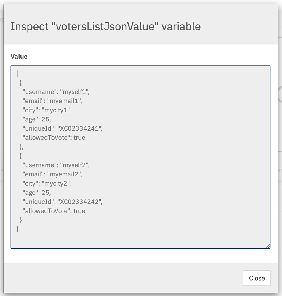282x296 pixels.
Task: Click the Value label above the textarea
Action: 19,56
